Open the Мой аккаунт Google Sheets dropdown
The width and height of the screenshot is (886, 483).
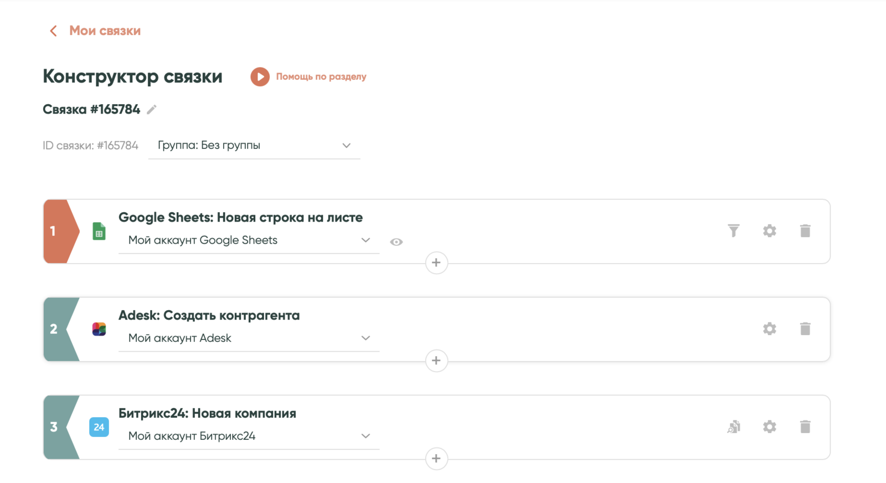249,240
